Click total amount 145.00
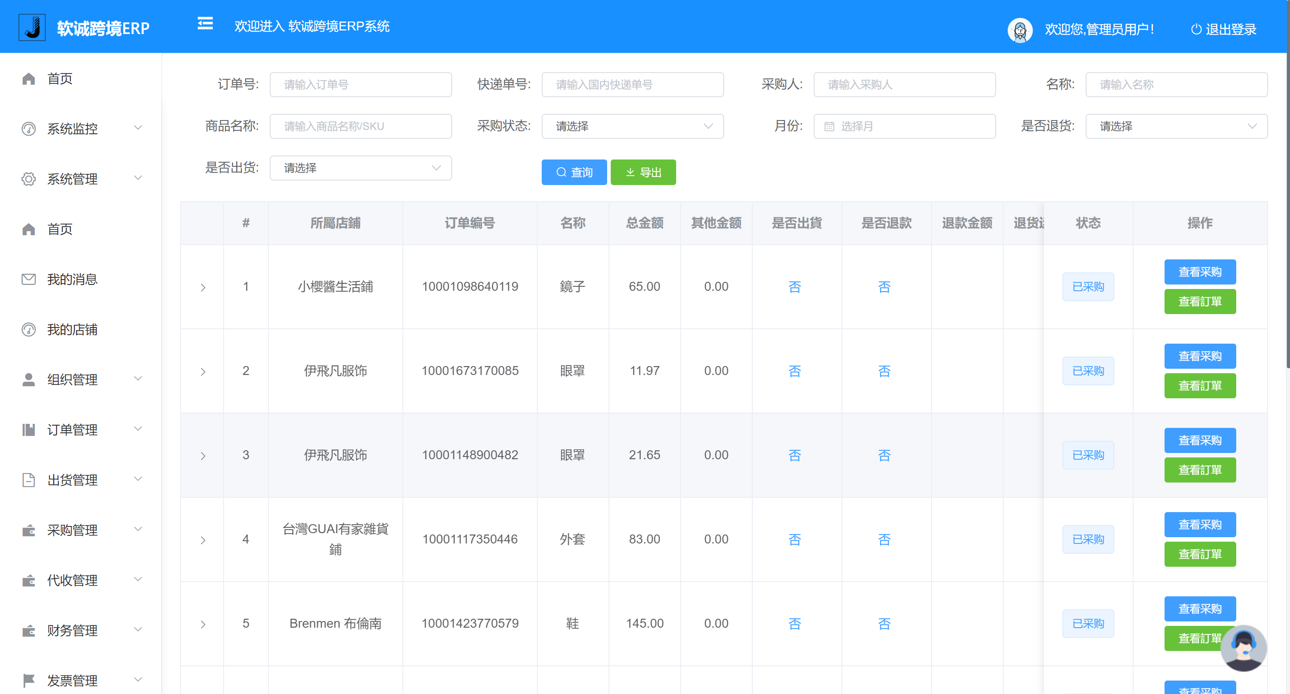Viewport: 1290px width, 694px height. tap(644, 623)
